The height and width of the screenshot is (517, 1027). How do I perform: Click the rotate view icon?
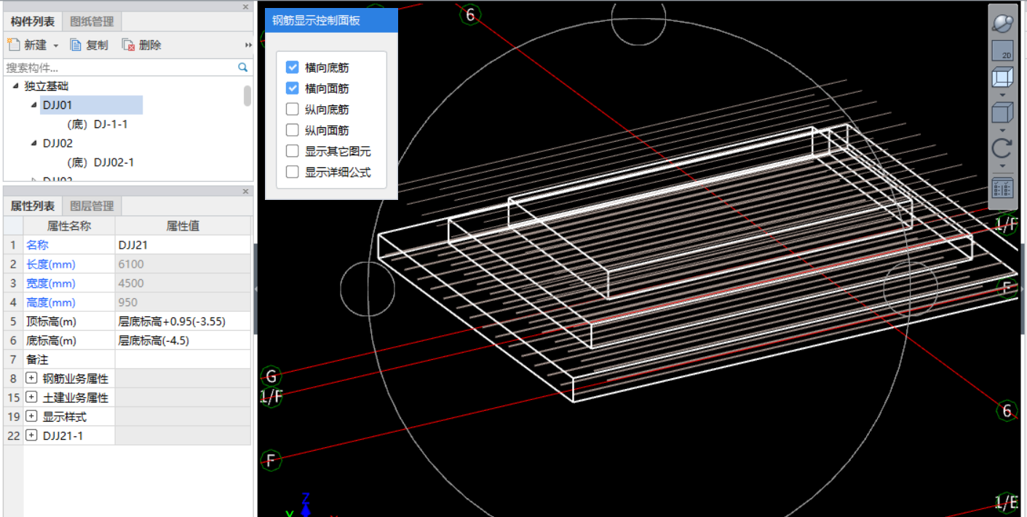pos(1002,148)
